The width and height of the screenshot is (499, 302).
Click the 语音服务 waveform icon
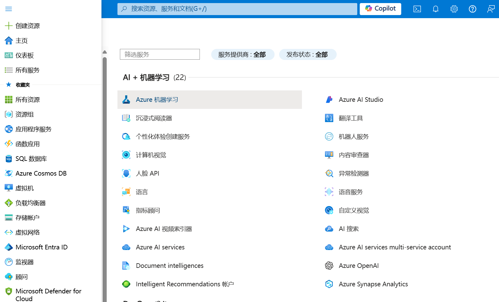click(329, 192)
